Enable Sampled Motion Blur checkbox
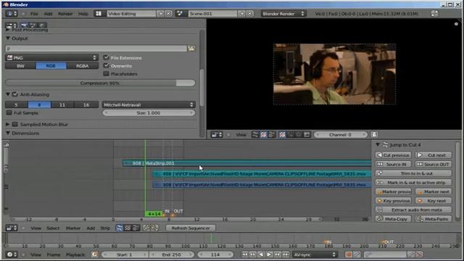This screenshot has height=261, width=464. click(x=15, y=124)
